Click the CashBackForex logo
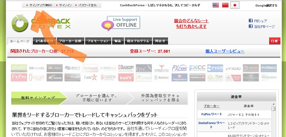This screenshot has width=286, height=137. 41,23
